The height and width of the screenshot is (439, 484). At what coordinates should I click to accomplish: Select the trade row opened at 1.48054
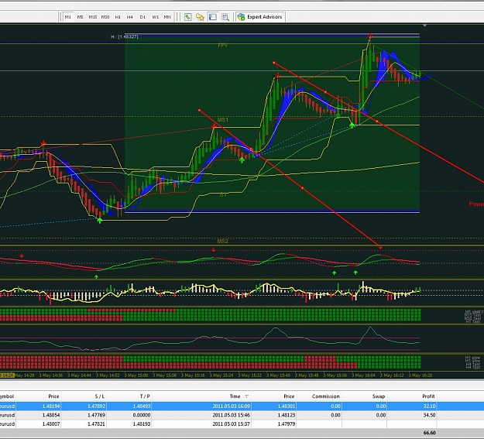click(242, 415)
